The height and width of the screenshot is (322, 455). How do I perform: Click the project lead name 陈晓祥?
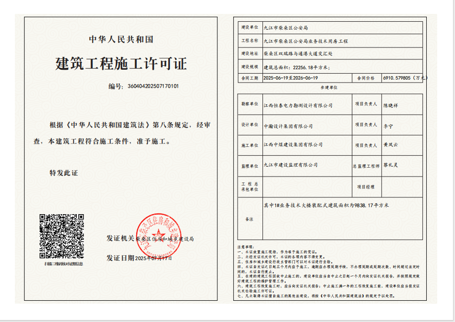click(x=391, y=105)
